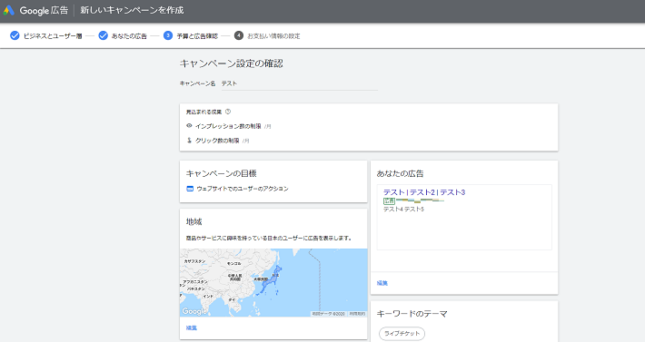Click 編集 link under the 地域 map
This screenshot has height=342, width=645.
coord(192,327)
